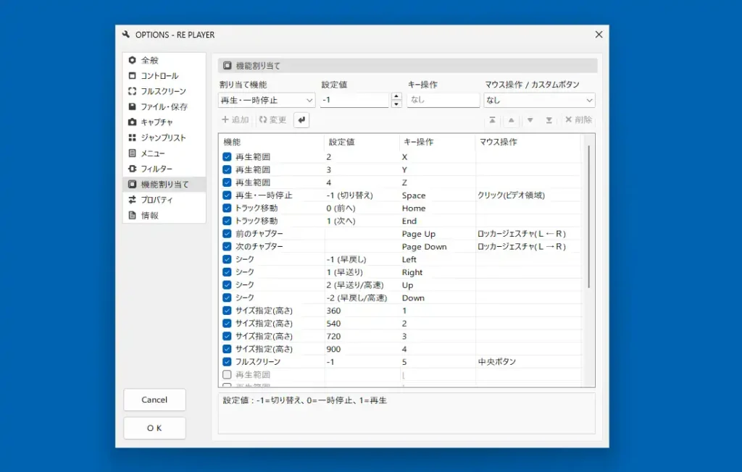Image resolution: width=742 pixels, height=472 pixels.
Task: Enable the unchecked 再生範囲 row near the bottom
Action: pyautogui.click(x=227, y=375)
